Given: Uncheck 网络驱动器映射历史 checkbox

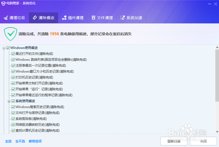Looking at the screenshot, I should pyautogui.click(x=13, y=125).
